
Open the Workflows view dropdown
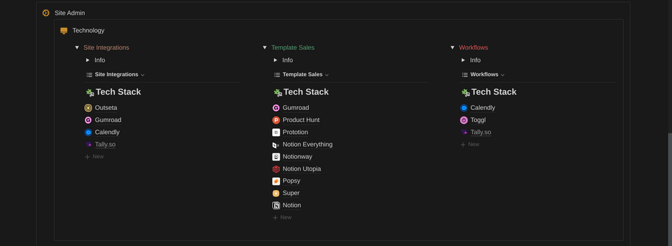[x=483, y=75]
